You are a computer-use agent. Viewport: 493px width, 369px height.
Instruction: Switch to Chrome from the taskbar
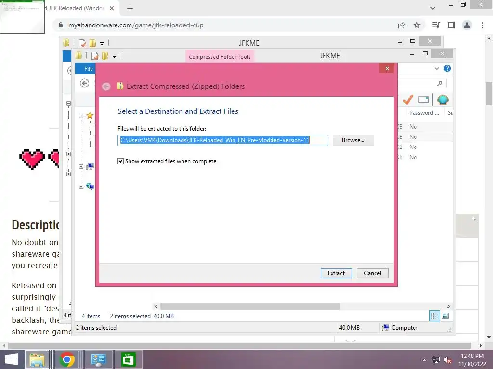(66, 359)
